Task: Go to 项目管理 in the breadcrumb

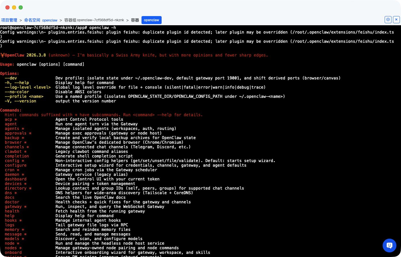Action: pos(9,20)
